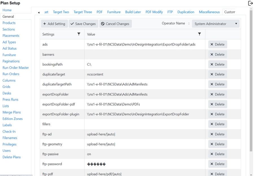Open the PDF Modify tab
The height and width of the screenshot is (176, 254).
tap(154, 12)
